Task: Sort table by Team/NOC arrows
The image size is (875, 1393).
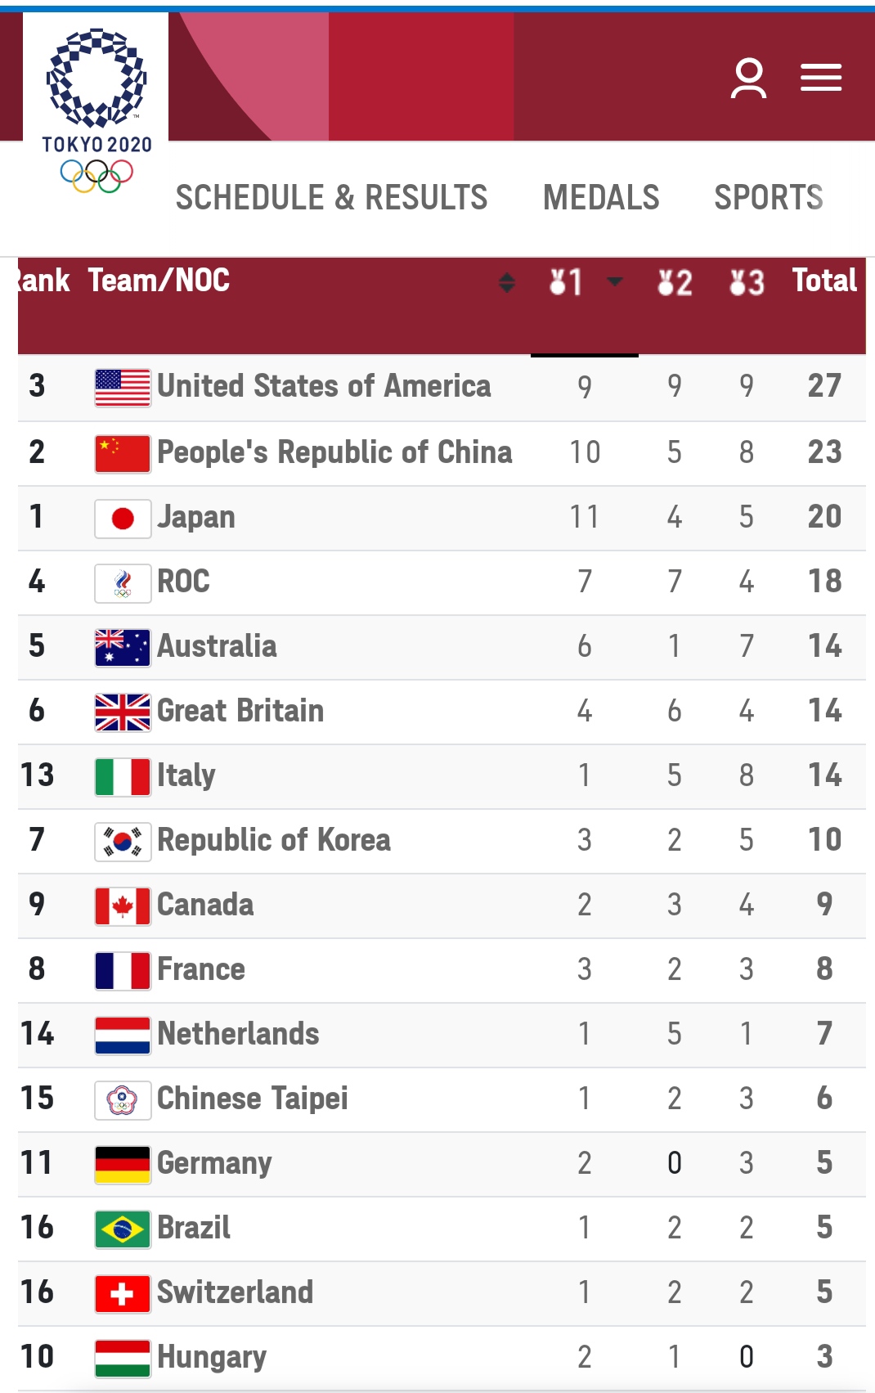Action: click(507, 282)
